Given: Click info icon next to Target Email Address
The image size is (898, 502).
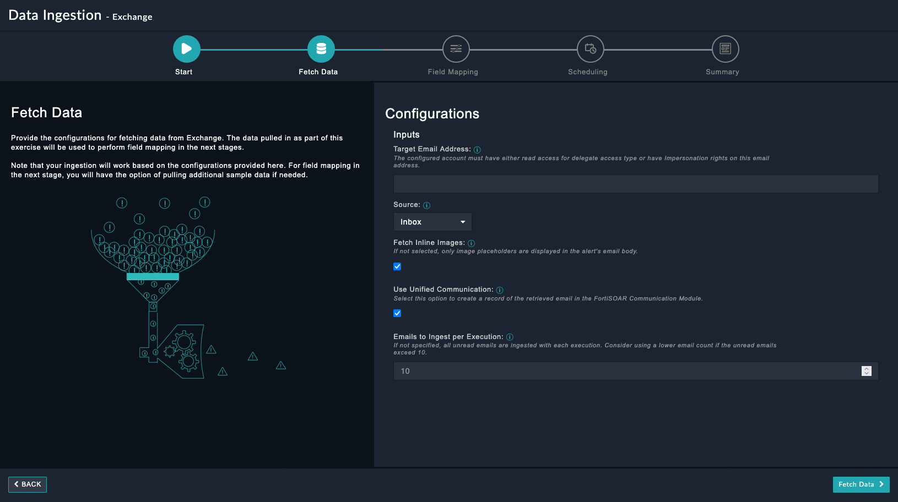Looking at the screenshot, I should point(477,150).
